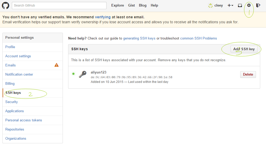266x147 pixels.
Task: Click the cleey avatar icon
Action: pos(210,5)
